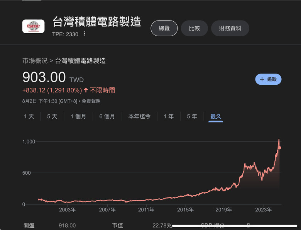Open the three-dot options next to TPE: 2330
The height and width of the screenshot is (230, 301).
click(x=85, y=34)
